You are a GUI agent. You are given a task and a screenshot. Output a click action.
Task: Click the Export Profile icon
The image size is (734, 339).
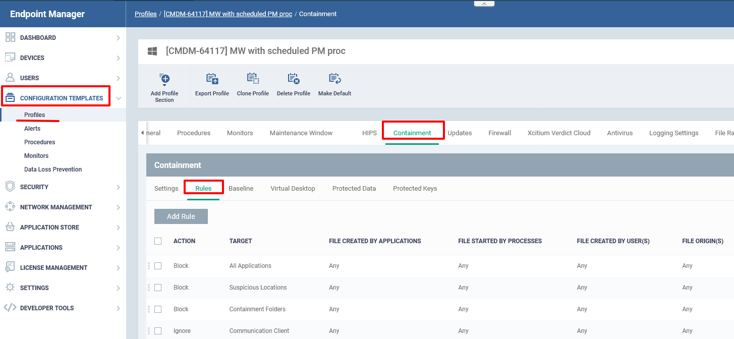coord(212,79)
